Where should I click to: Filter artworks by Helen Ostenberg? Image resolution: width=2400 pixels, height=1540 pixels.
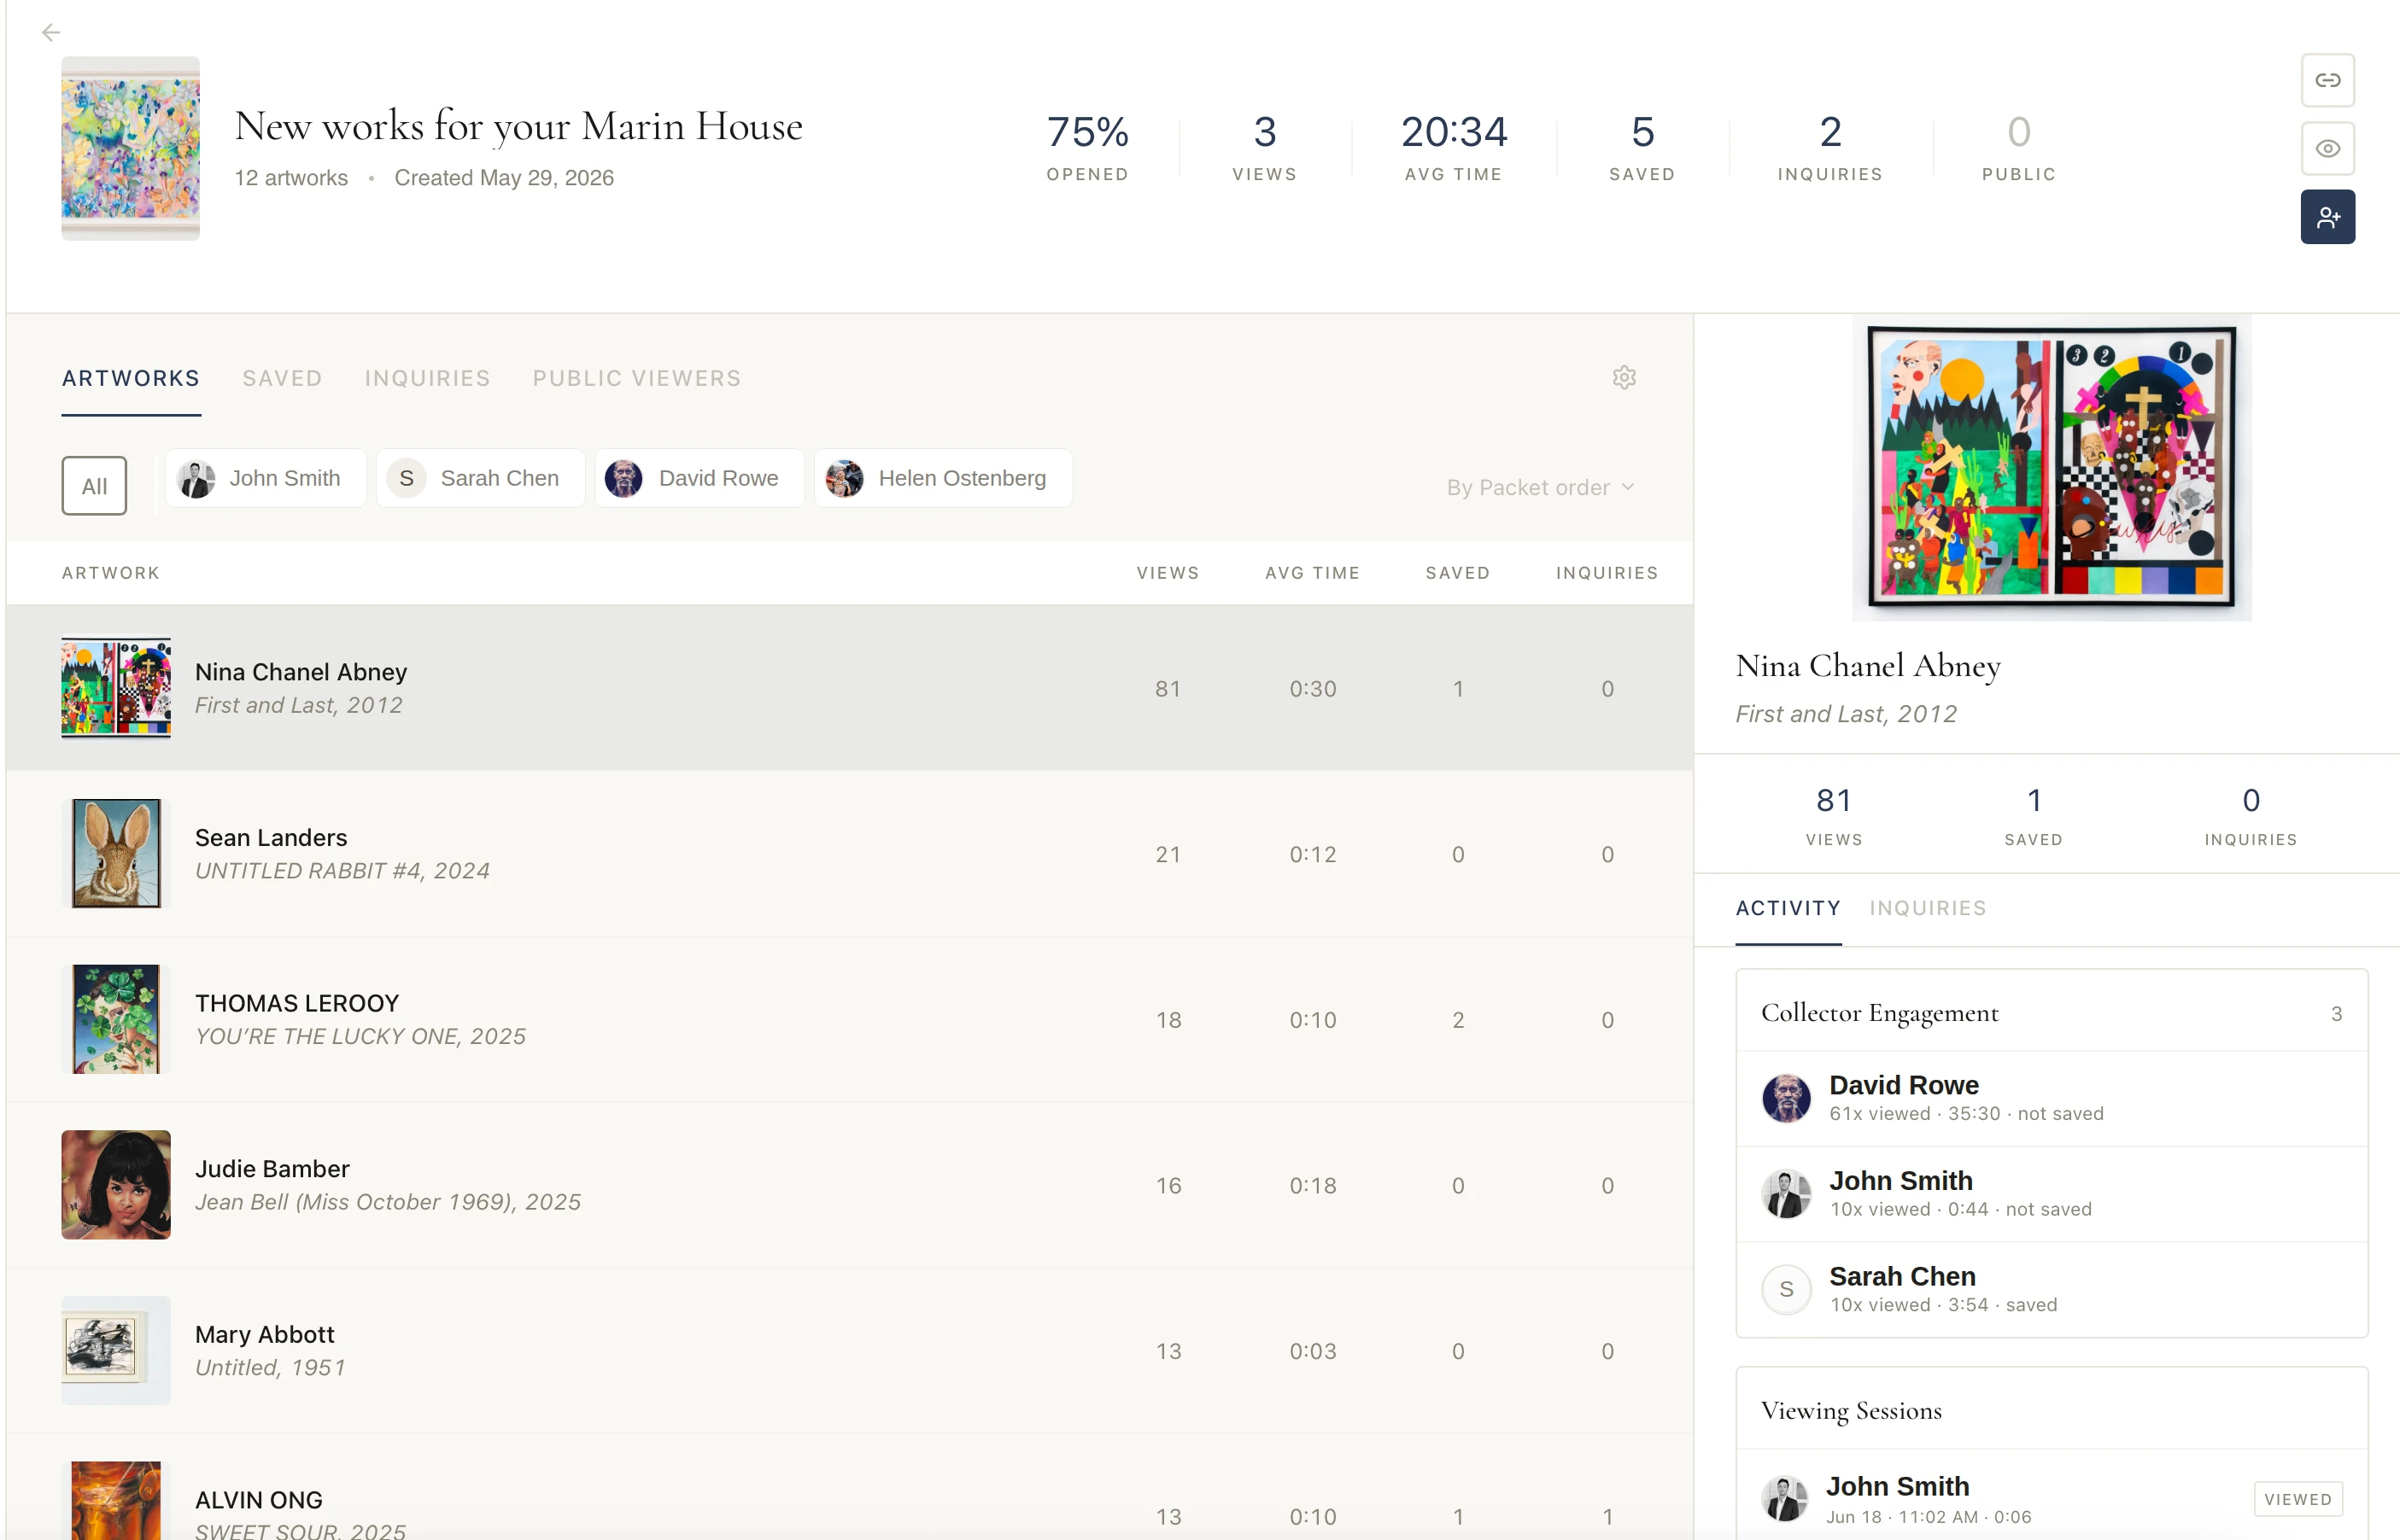pyautogui.click(x=942, y=478)
